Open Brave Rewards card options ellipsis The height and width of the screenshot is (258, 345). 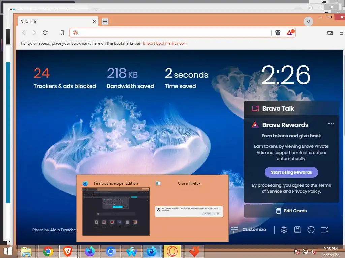(331, 123)
